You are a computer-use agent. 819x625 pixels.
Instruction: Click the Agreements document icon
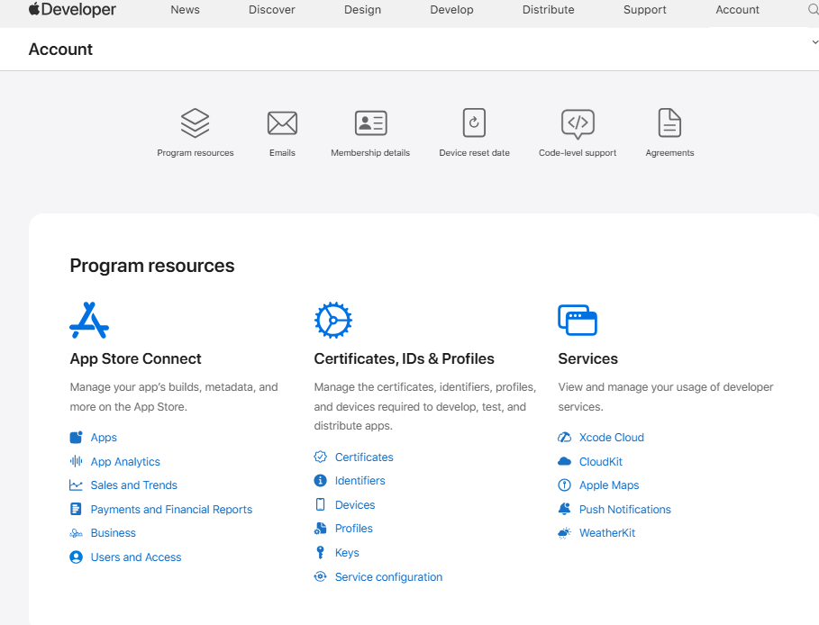point(669,122)
